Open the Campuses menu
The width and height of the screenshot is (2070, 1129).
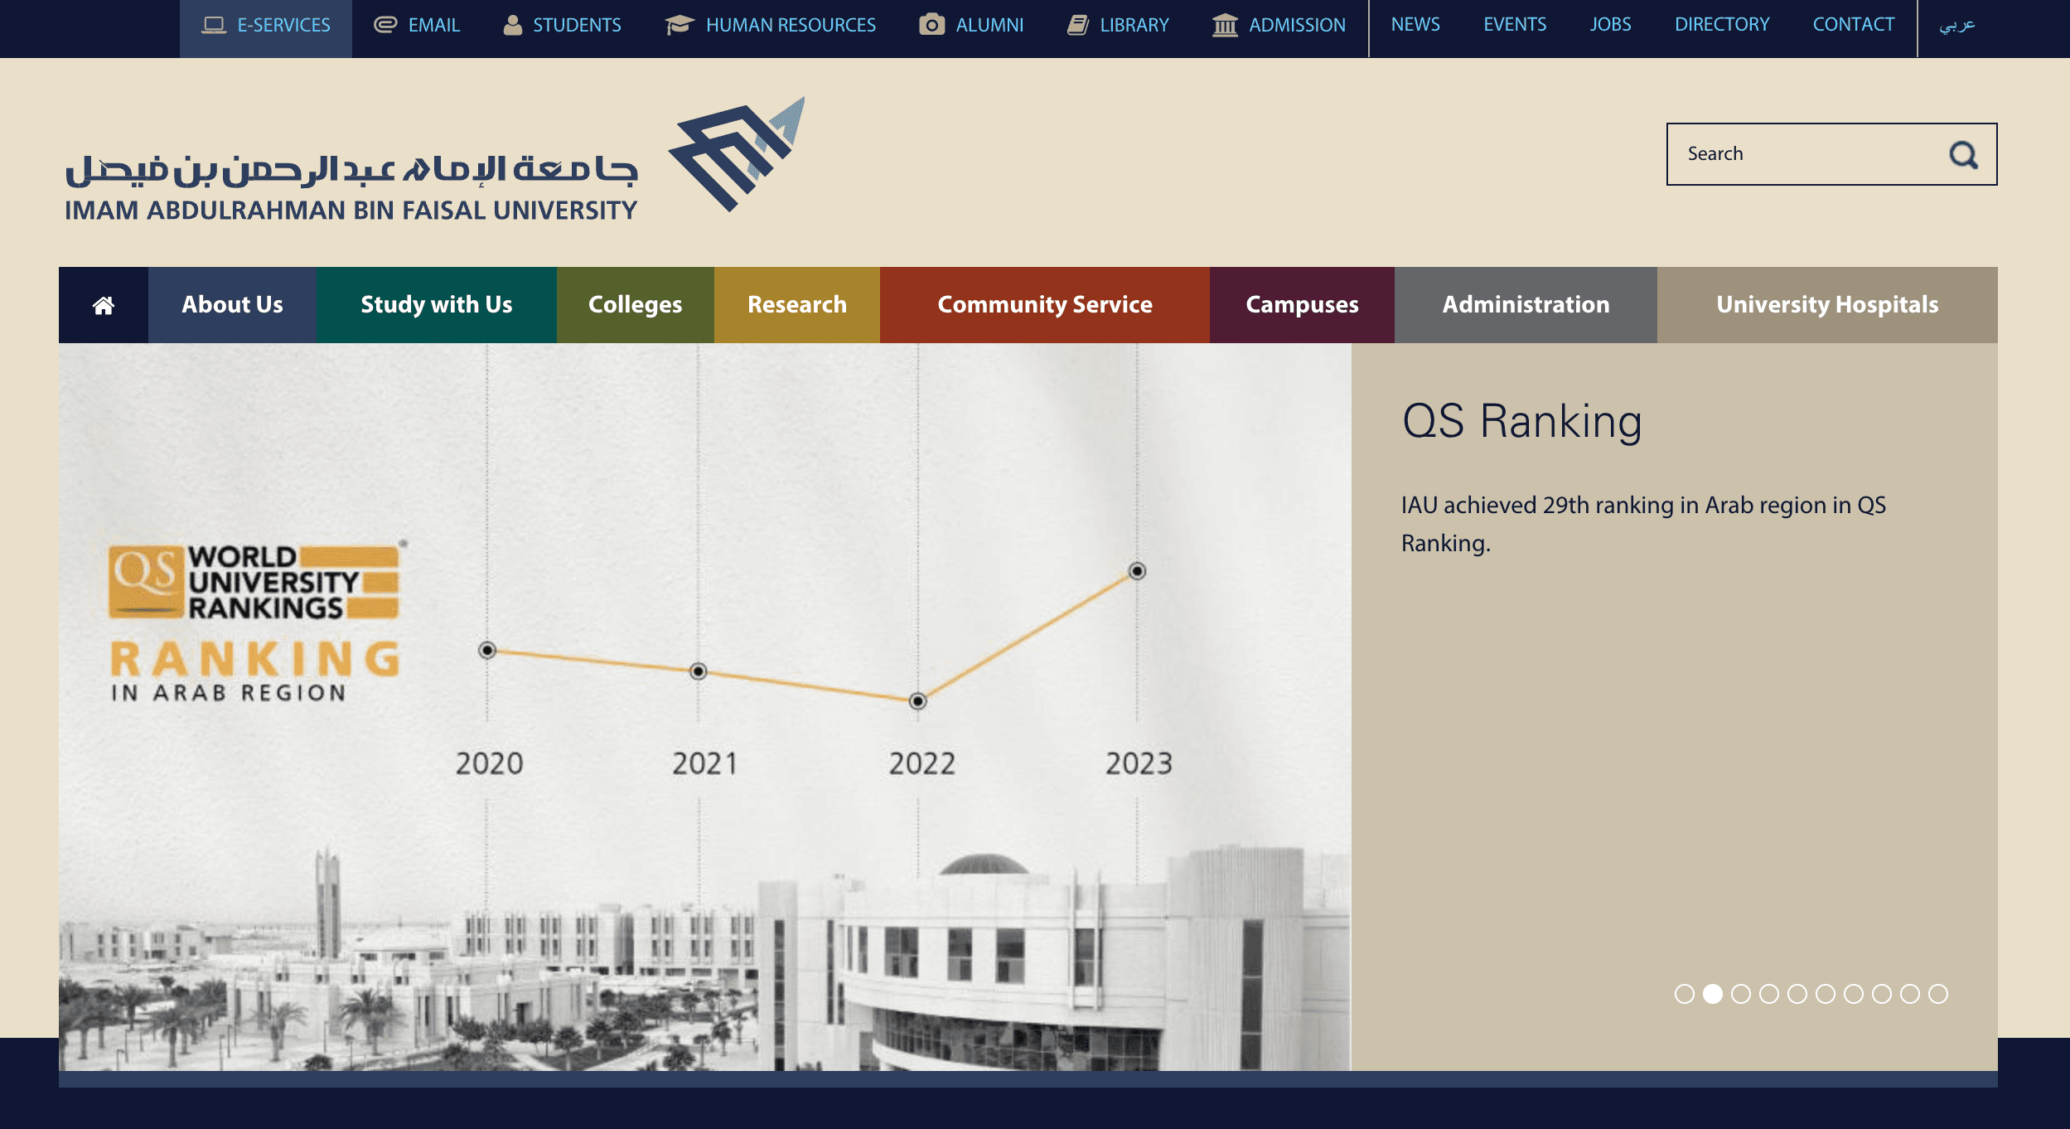1302,305
